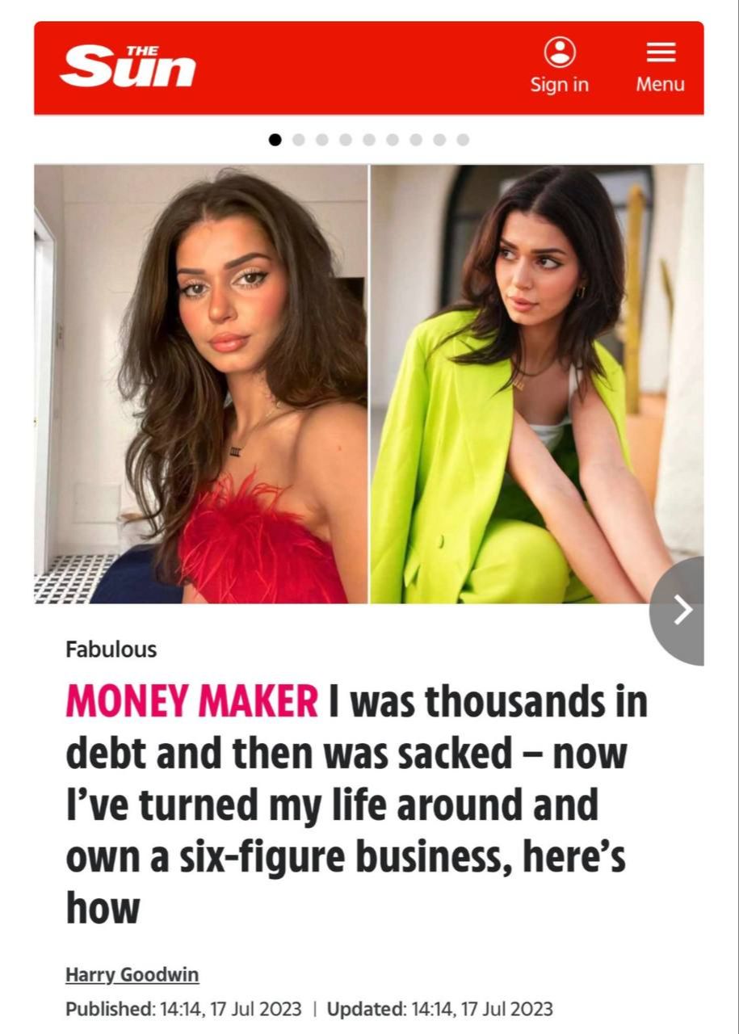Jump to second carousel dot
The height and width of the screenshot is (1034, 739).
[x=299, y=140]
